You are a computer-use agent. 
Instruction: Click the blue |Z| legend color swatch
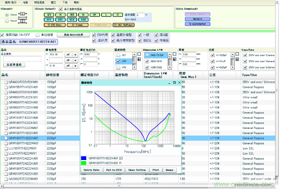click(x=83, y=158)
